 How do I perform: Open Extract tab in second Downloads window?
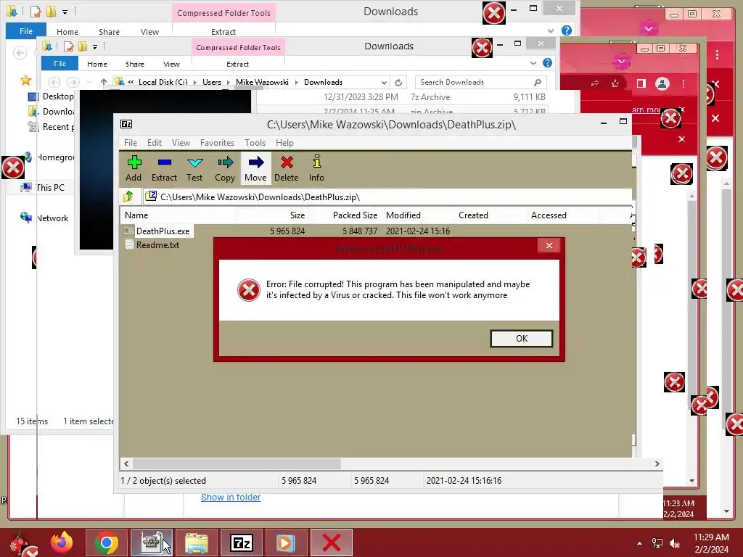pos(237,64)
